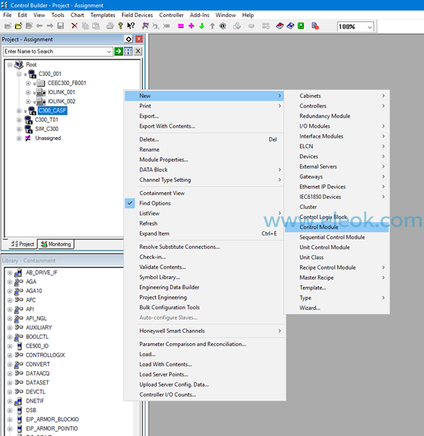Screen dimensions: 424x436
Task: Choose Refresh from context menu
Action: pos(204,224)
